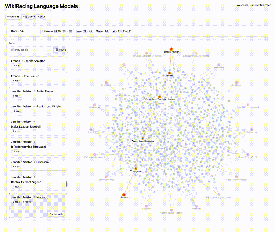Click the 7 hops badge
Viewport: 275px width, 232px height.
(x=16, y=187)
